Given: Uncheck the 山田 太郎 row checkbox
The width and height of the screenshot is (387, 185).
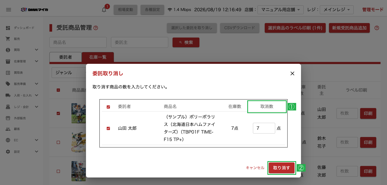Looking at the screenshot, I should [108, 128].
